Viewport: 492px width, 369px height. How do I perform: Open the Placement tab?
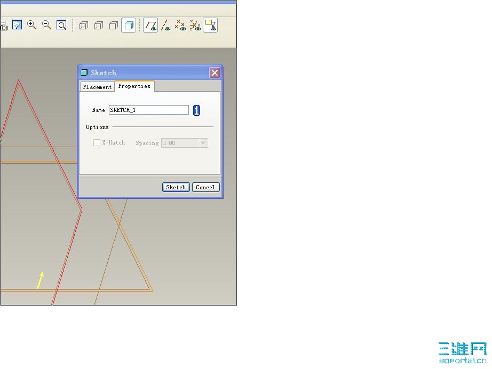[x=97, y=87]
